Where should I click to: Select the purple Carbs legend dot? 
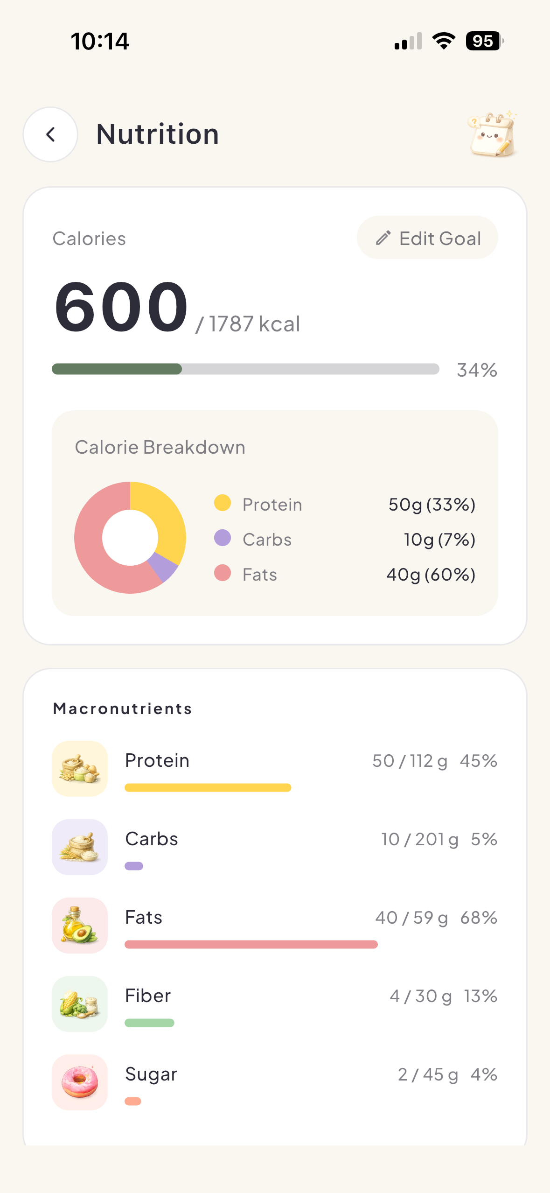point(223,538)
